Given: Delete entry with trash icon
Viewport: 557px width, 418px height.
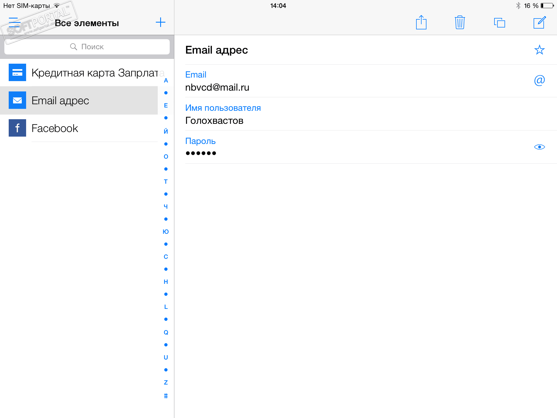Looking at the screenshot, I should (x=460, y=22).
